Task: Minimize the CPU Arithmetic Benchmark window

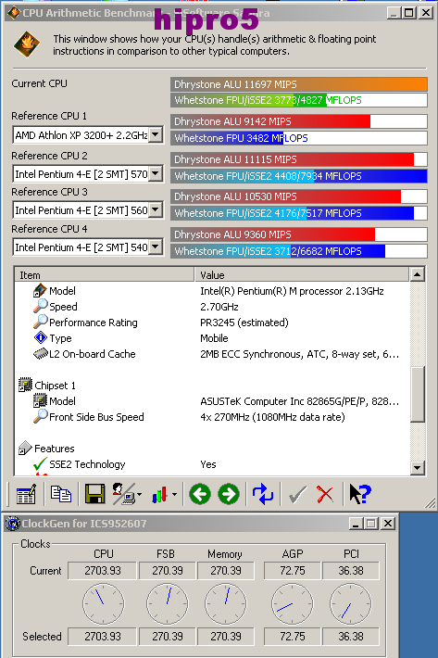Action: 394,13
